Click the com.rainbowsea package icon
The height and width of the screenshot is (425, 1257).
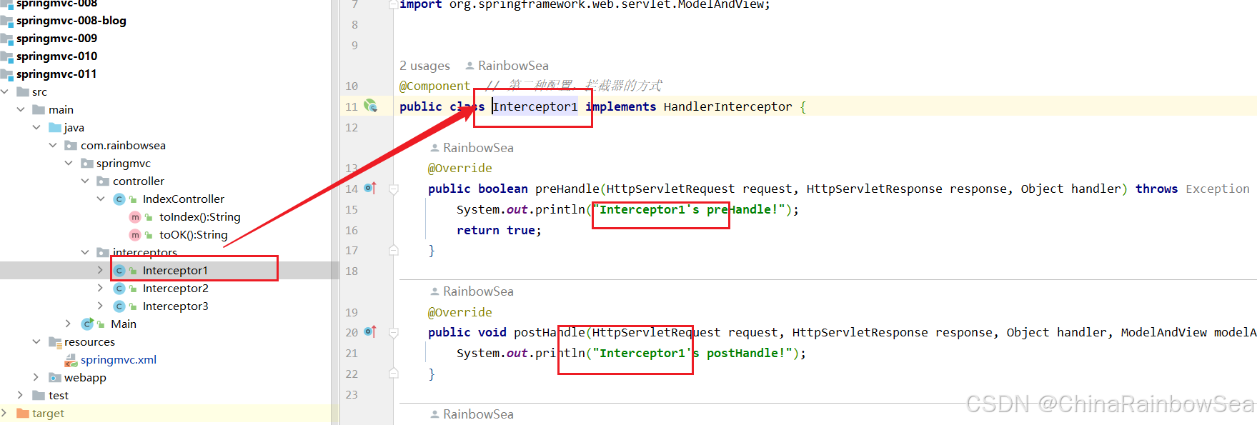pos(71,145)
